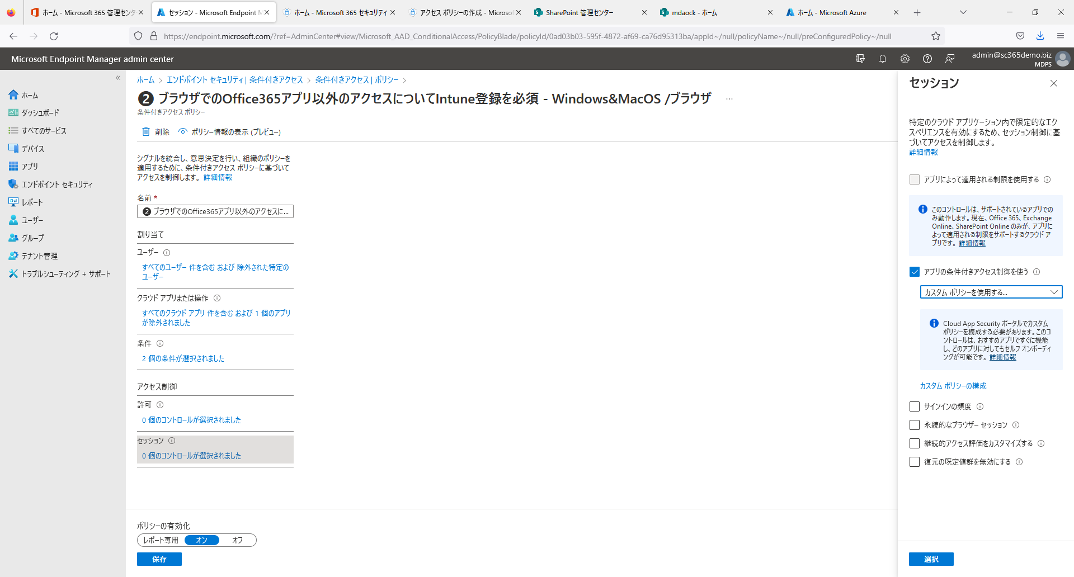Enable Sign-in frequency (サインインの頻度) checkbox

pos(915,406)
